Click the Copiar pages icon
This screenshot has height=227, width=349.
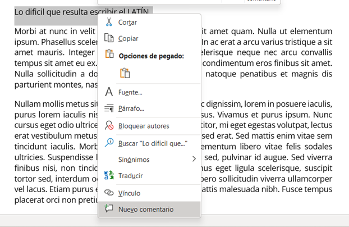pos(109,38)
